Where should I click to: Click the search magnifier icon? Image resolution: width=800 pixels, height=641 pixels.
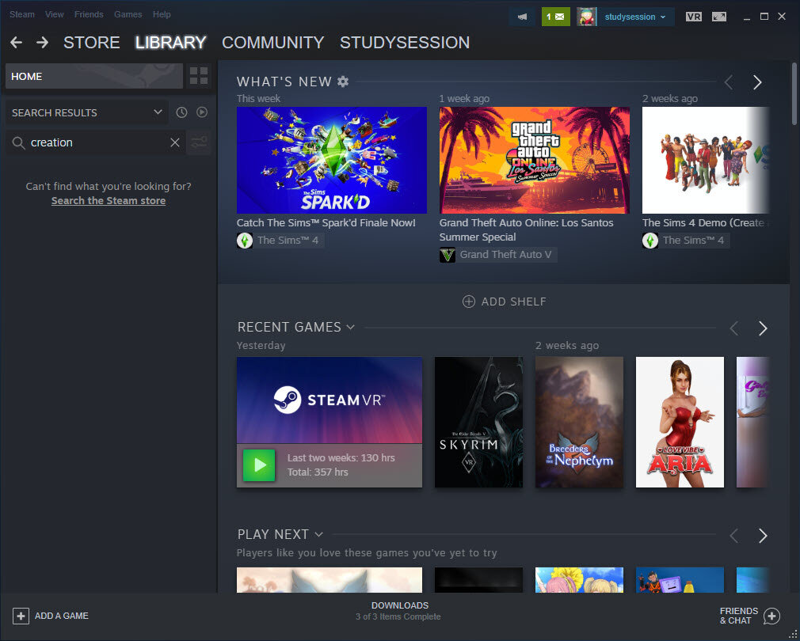click(x=18, y=142)
